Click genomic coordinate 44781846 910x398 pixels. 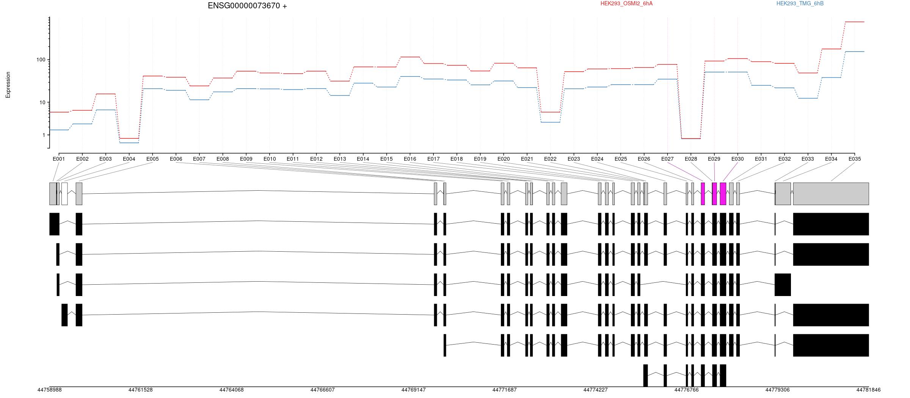869,390
